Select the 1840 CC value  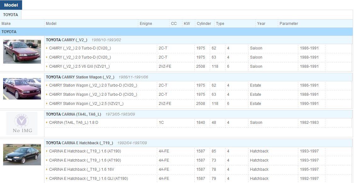point(201,123)
